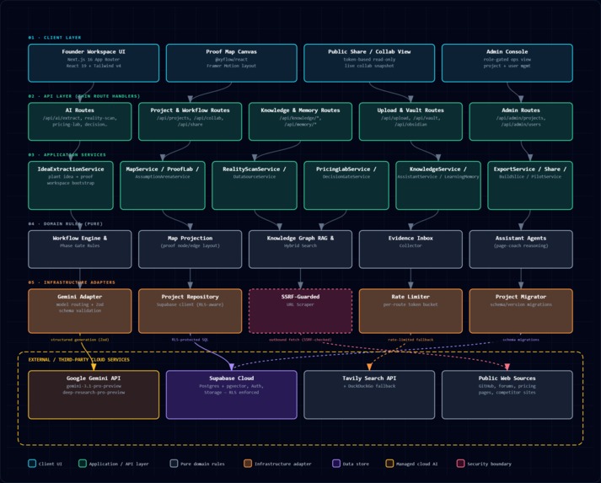
Task: Click the '04 - DOMAIN RULES (PURE)' heading
Action: point(65,224)
